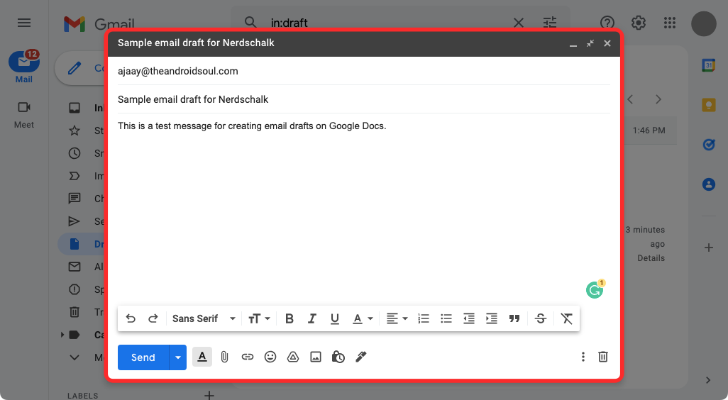
Task: Open the emoji picker
Action: (x=270, y=357)
